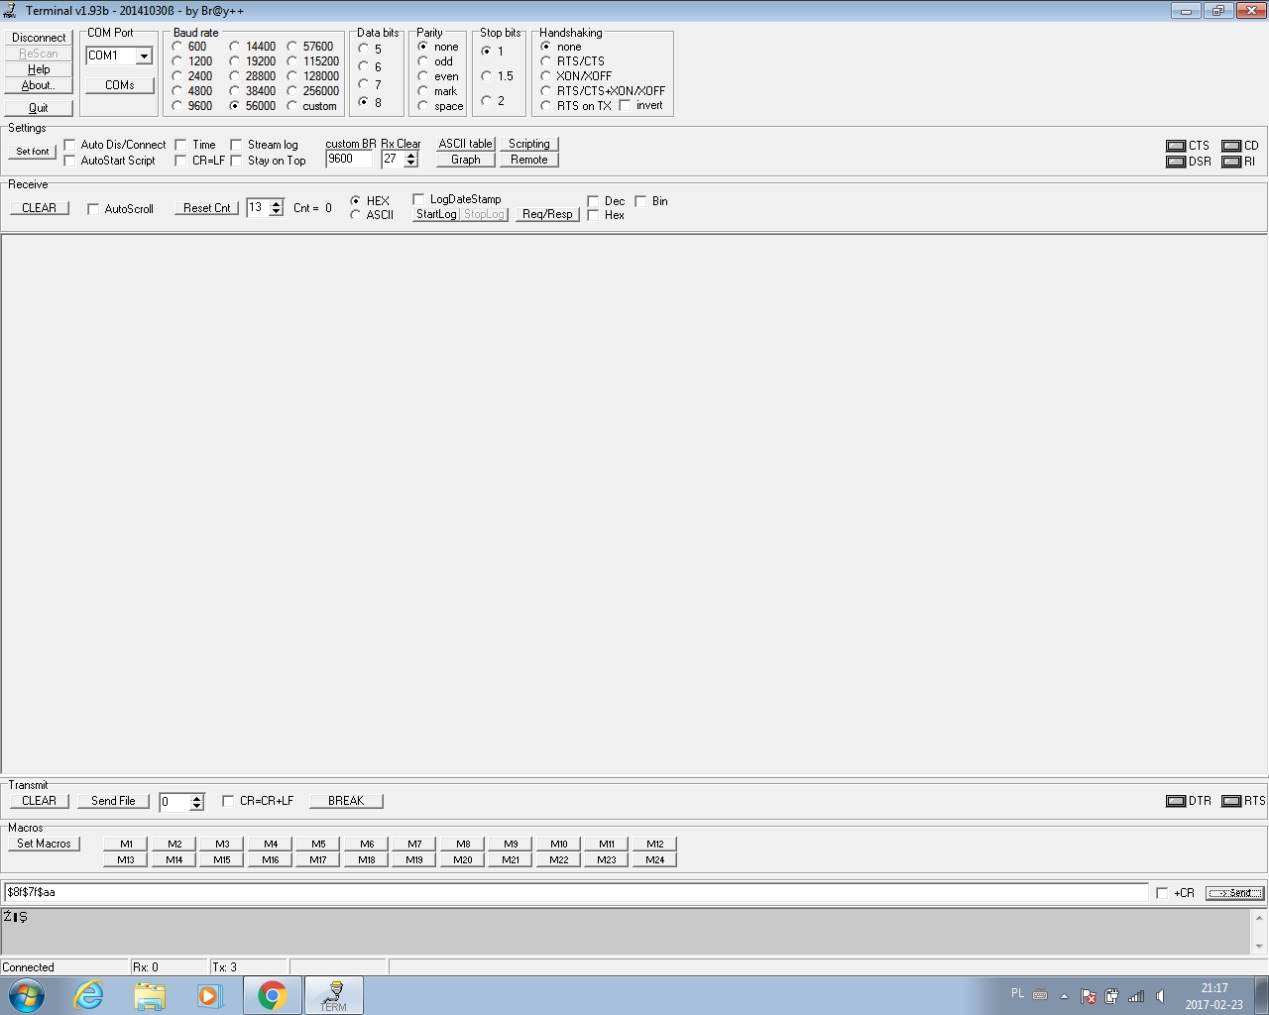The width and height of the screenshot is (1269, 1015).
Task: Open the ASCII table
Action: [x=465, y=144]
